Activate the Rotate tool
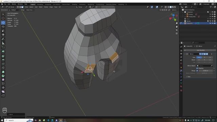Viewport: 217px width, 122px height. click(3, 26)
